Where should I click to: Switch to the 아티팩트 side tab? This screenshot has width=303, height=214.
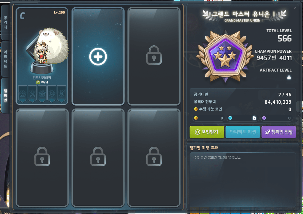click(x=5, y=59)
